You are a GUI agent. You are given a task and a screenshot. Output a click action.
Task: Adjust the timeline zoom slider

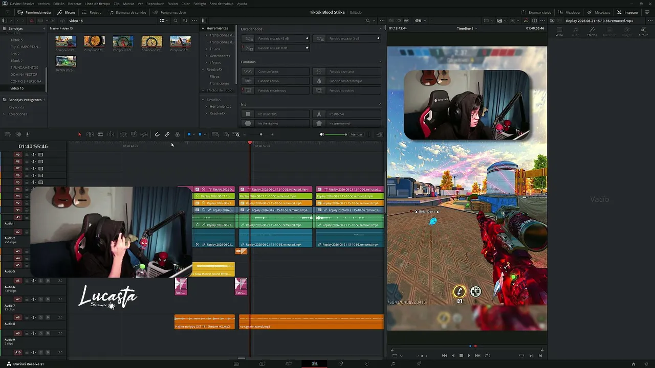click(x=261, y=134)
